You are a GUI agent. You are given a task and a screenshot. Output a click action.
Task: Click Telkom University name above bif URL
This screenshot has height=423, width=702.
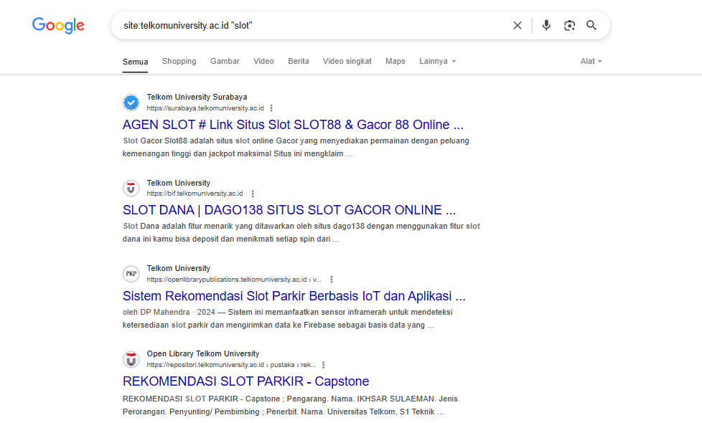178,183
